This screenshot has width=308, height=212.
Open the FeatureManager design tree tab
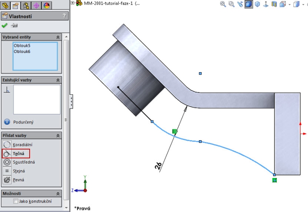point(5,5)
